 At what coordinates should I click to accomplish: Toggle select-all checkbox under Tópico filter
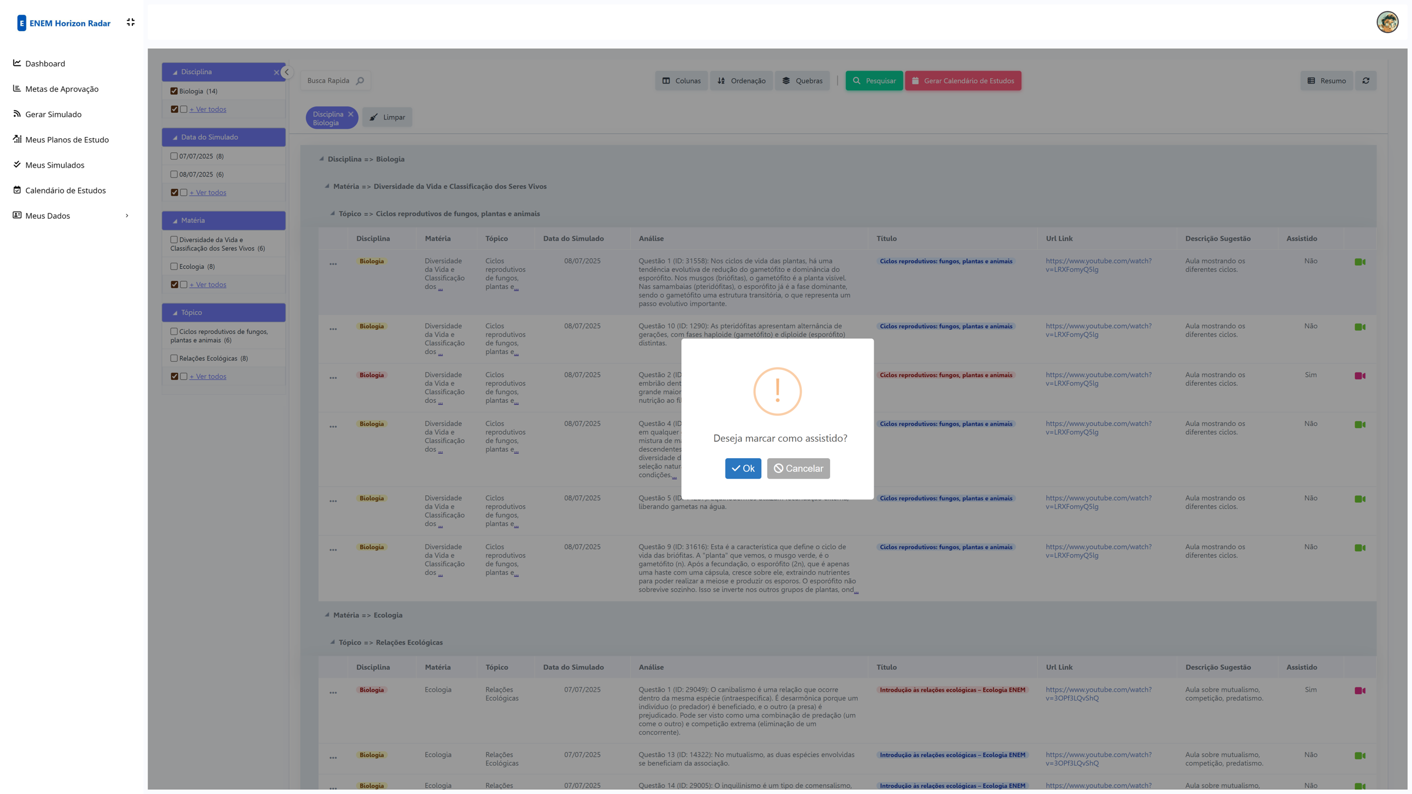pyautogui.click(x=175, y=376)
